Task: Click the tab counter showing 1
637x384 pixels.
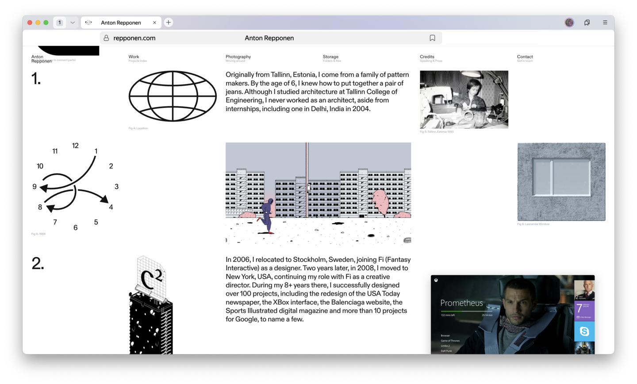Action: pyautogui.click(x=60, y=23)
